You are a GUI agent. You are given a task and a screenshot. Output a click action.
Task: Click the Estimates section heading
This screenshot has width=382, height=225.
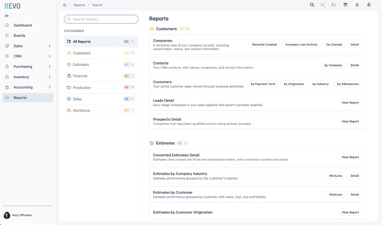[x=165, y=143]
